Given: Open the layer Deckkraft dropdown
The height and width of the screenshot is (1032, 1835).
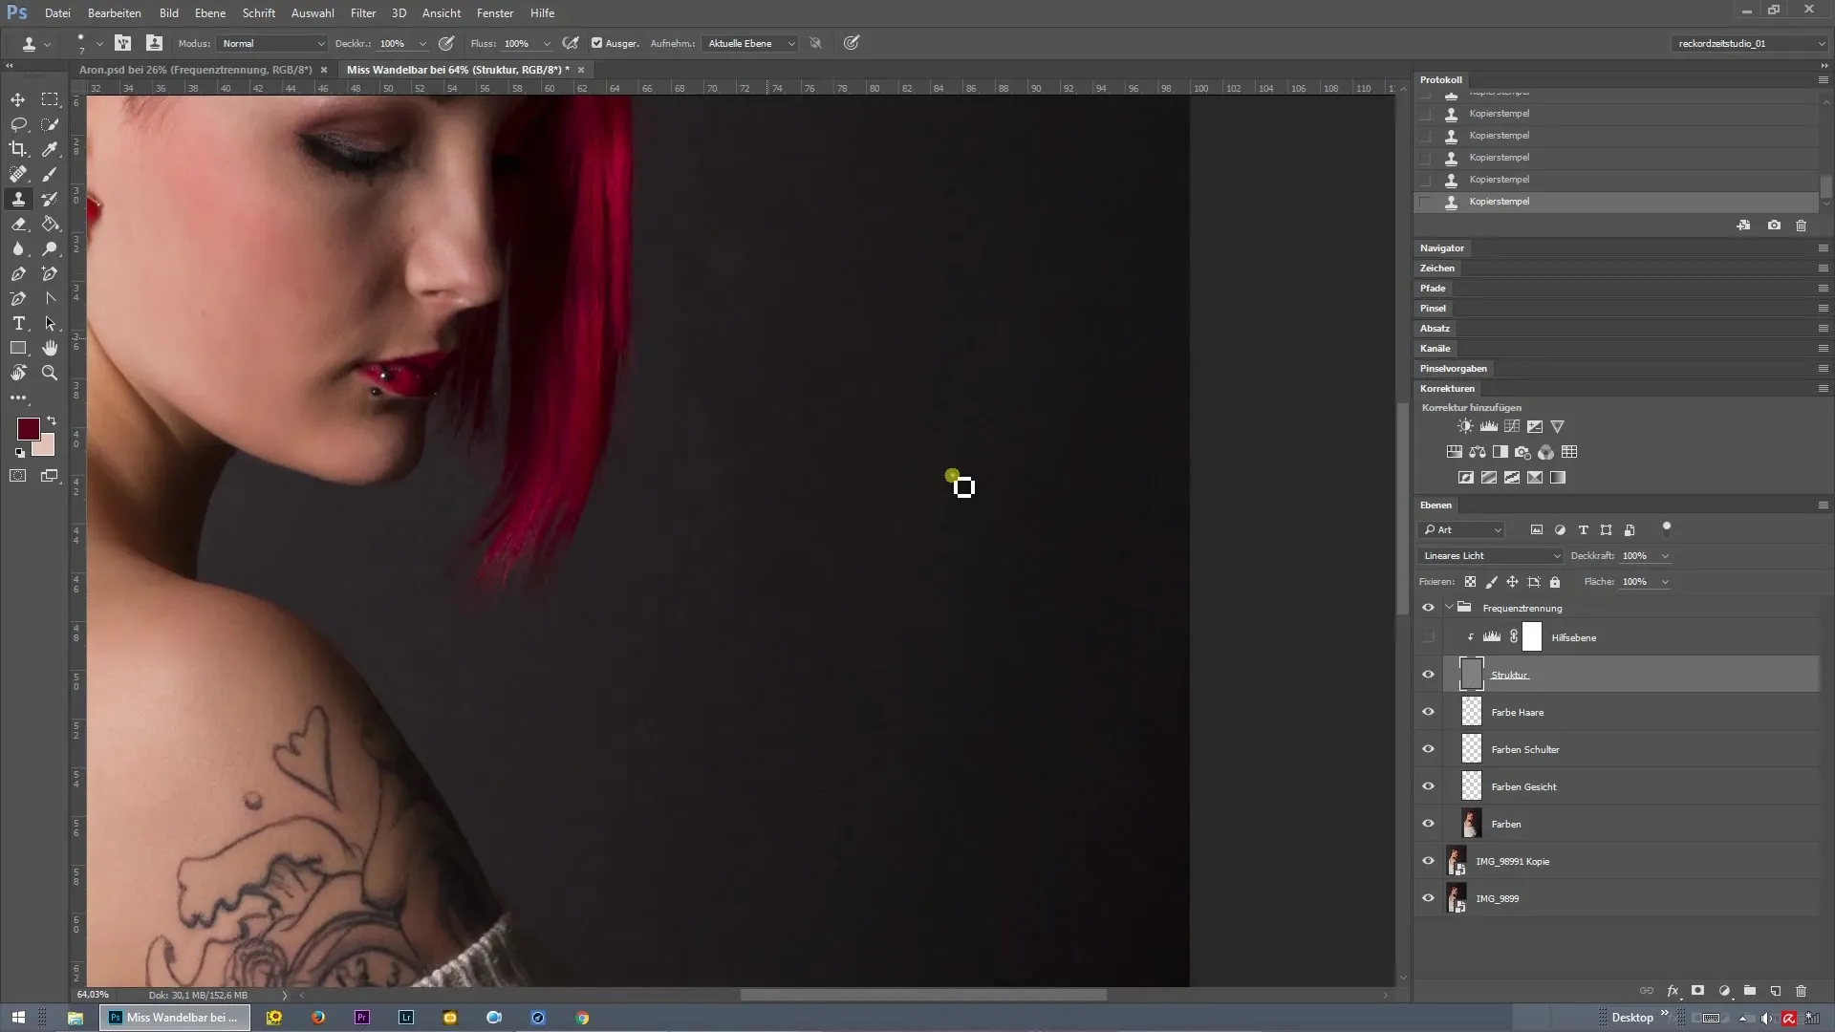Looking at the screenshot, I should click(x=1665, y=555).
